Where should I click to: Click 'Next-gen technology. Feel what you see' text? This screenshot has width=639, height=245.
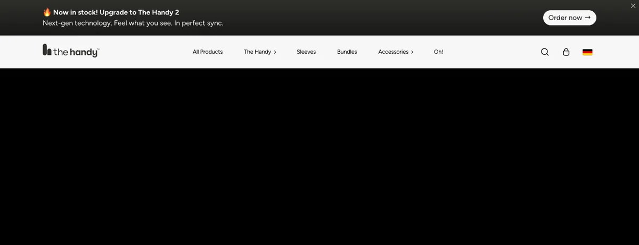(106, 23)
